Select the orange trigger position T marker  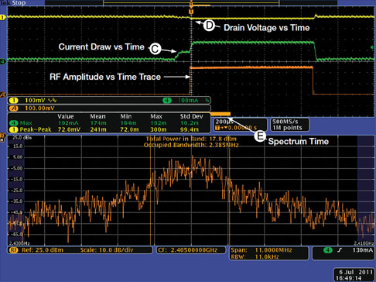191,12
